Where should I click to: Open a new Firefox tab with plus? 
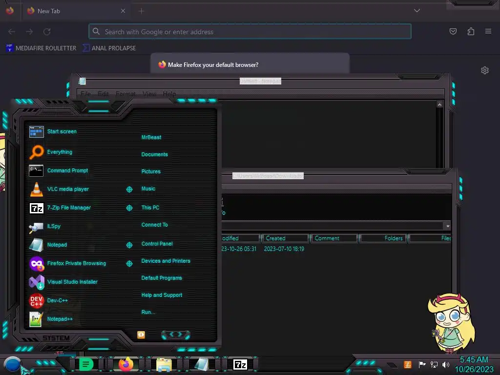(x=141, y=11)
